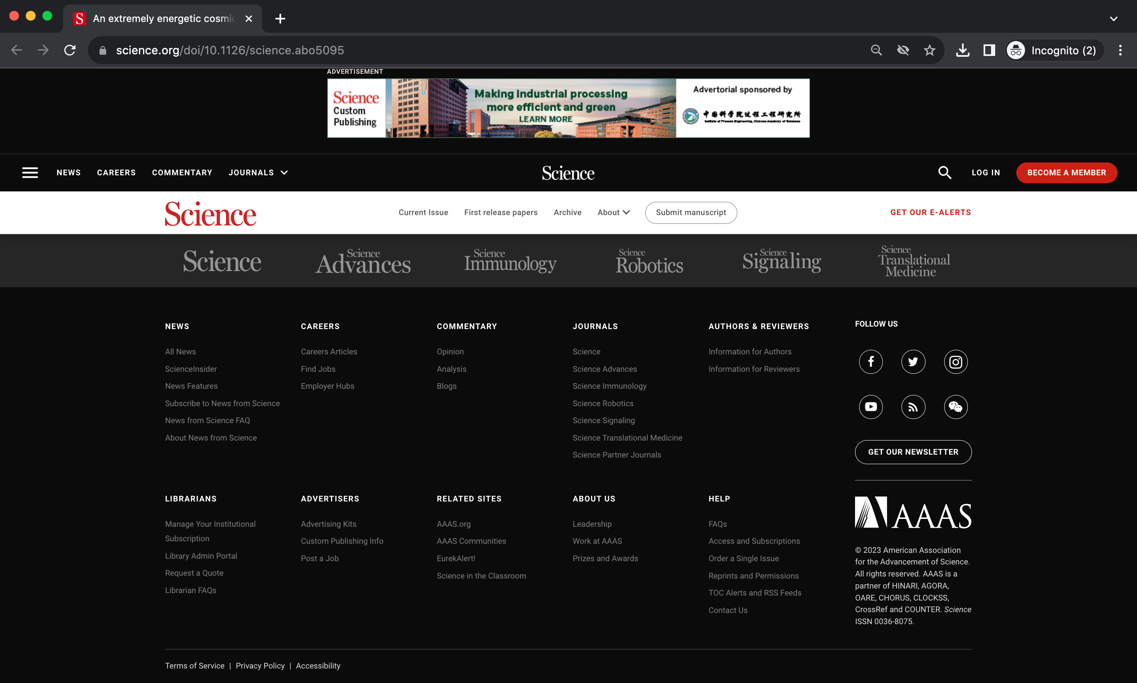
Task: Toggle page reader mode icon
Action: click(989, 50)
